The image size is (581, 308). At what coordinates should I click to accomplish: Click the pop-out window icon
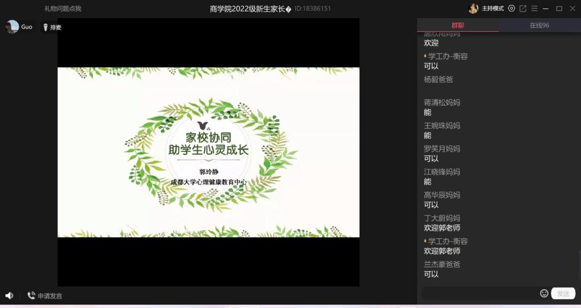pos(523,8)
